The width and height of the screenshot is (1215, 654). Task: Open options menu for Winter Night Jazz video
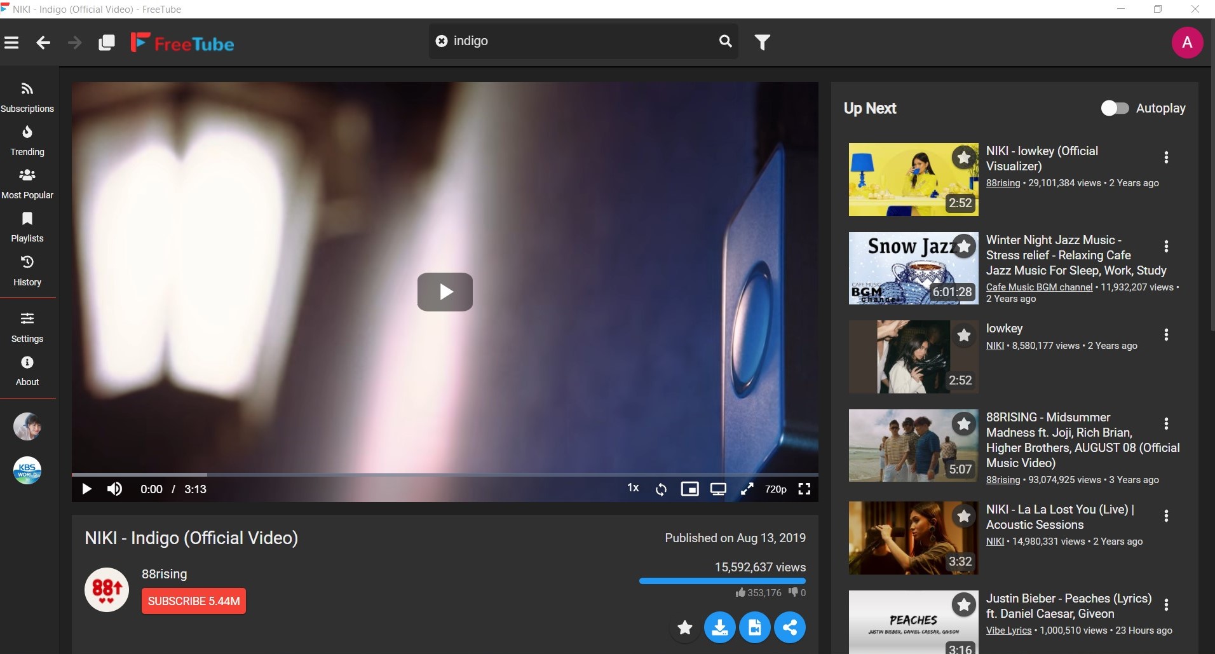click(x=1167, y=247)
